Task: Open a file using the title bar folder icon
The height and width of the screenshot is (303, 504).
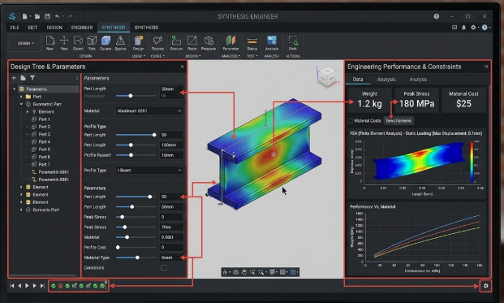Action: tap(37, 16)
